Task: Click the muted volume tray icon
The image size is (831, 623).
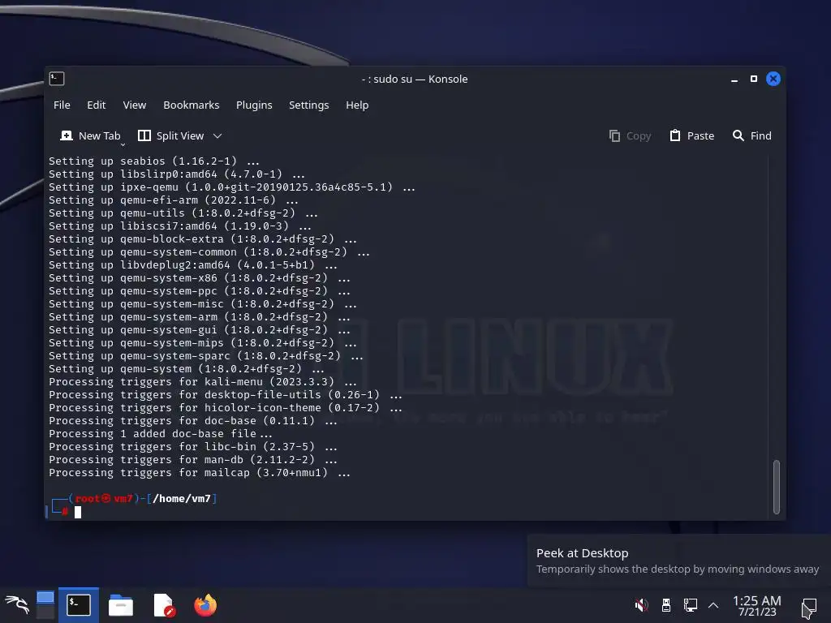Action: [x=641, y=605]
